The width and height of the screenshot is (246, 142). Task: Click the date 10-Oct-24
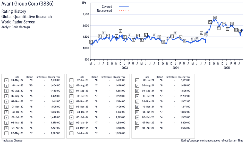(148, 96)
